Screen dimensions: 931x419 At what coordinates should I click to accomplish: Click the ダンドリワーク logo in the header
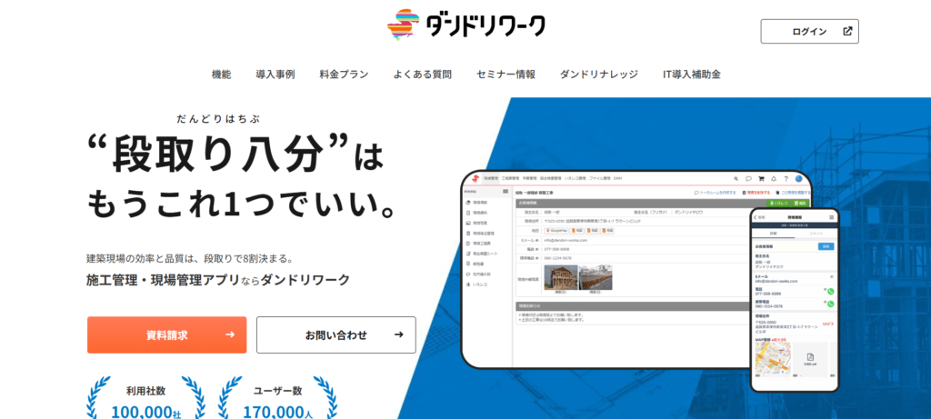point(465,25)
